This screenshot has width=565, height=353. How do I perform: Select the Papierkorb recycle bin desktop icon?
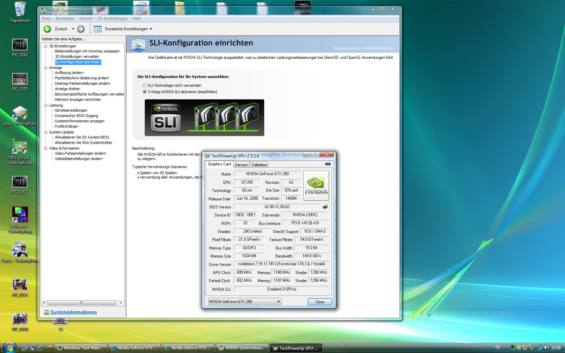pos(20,12)
